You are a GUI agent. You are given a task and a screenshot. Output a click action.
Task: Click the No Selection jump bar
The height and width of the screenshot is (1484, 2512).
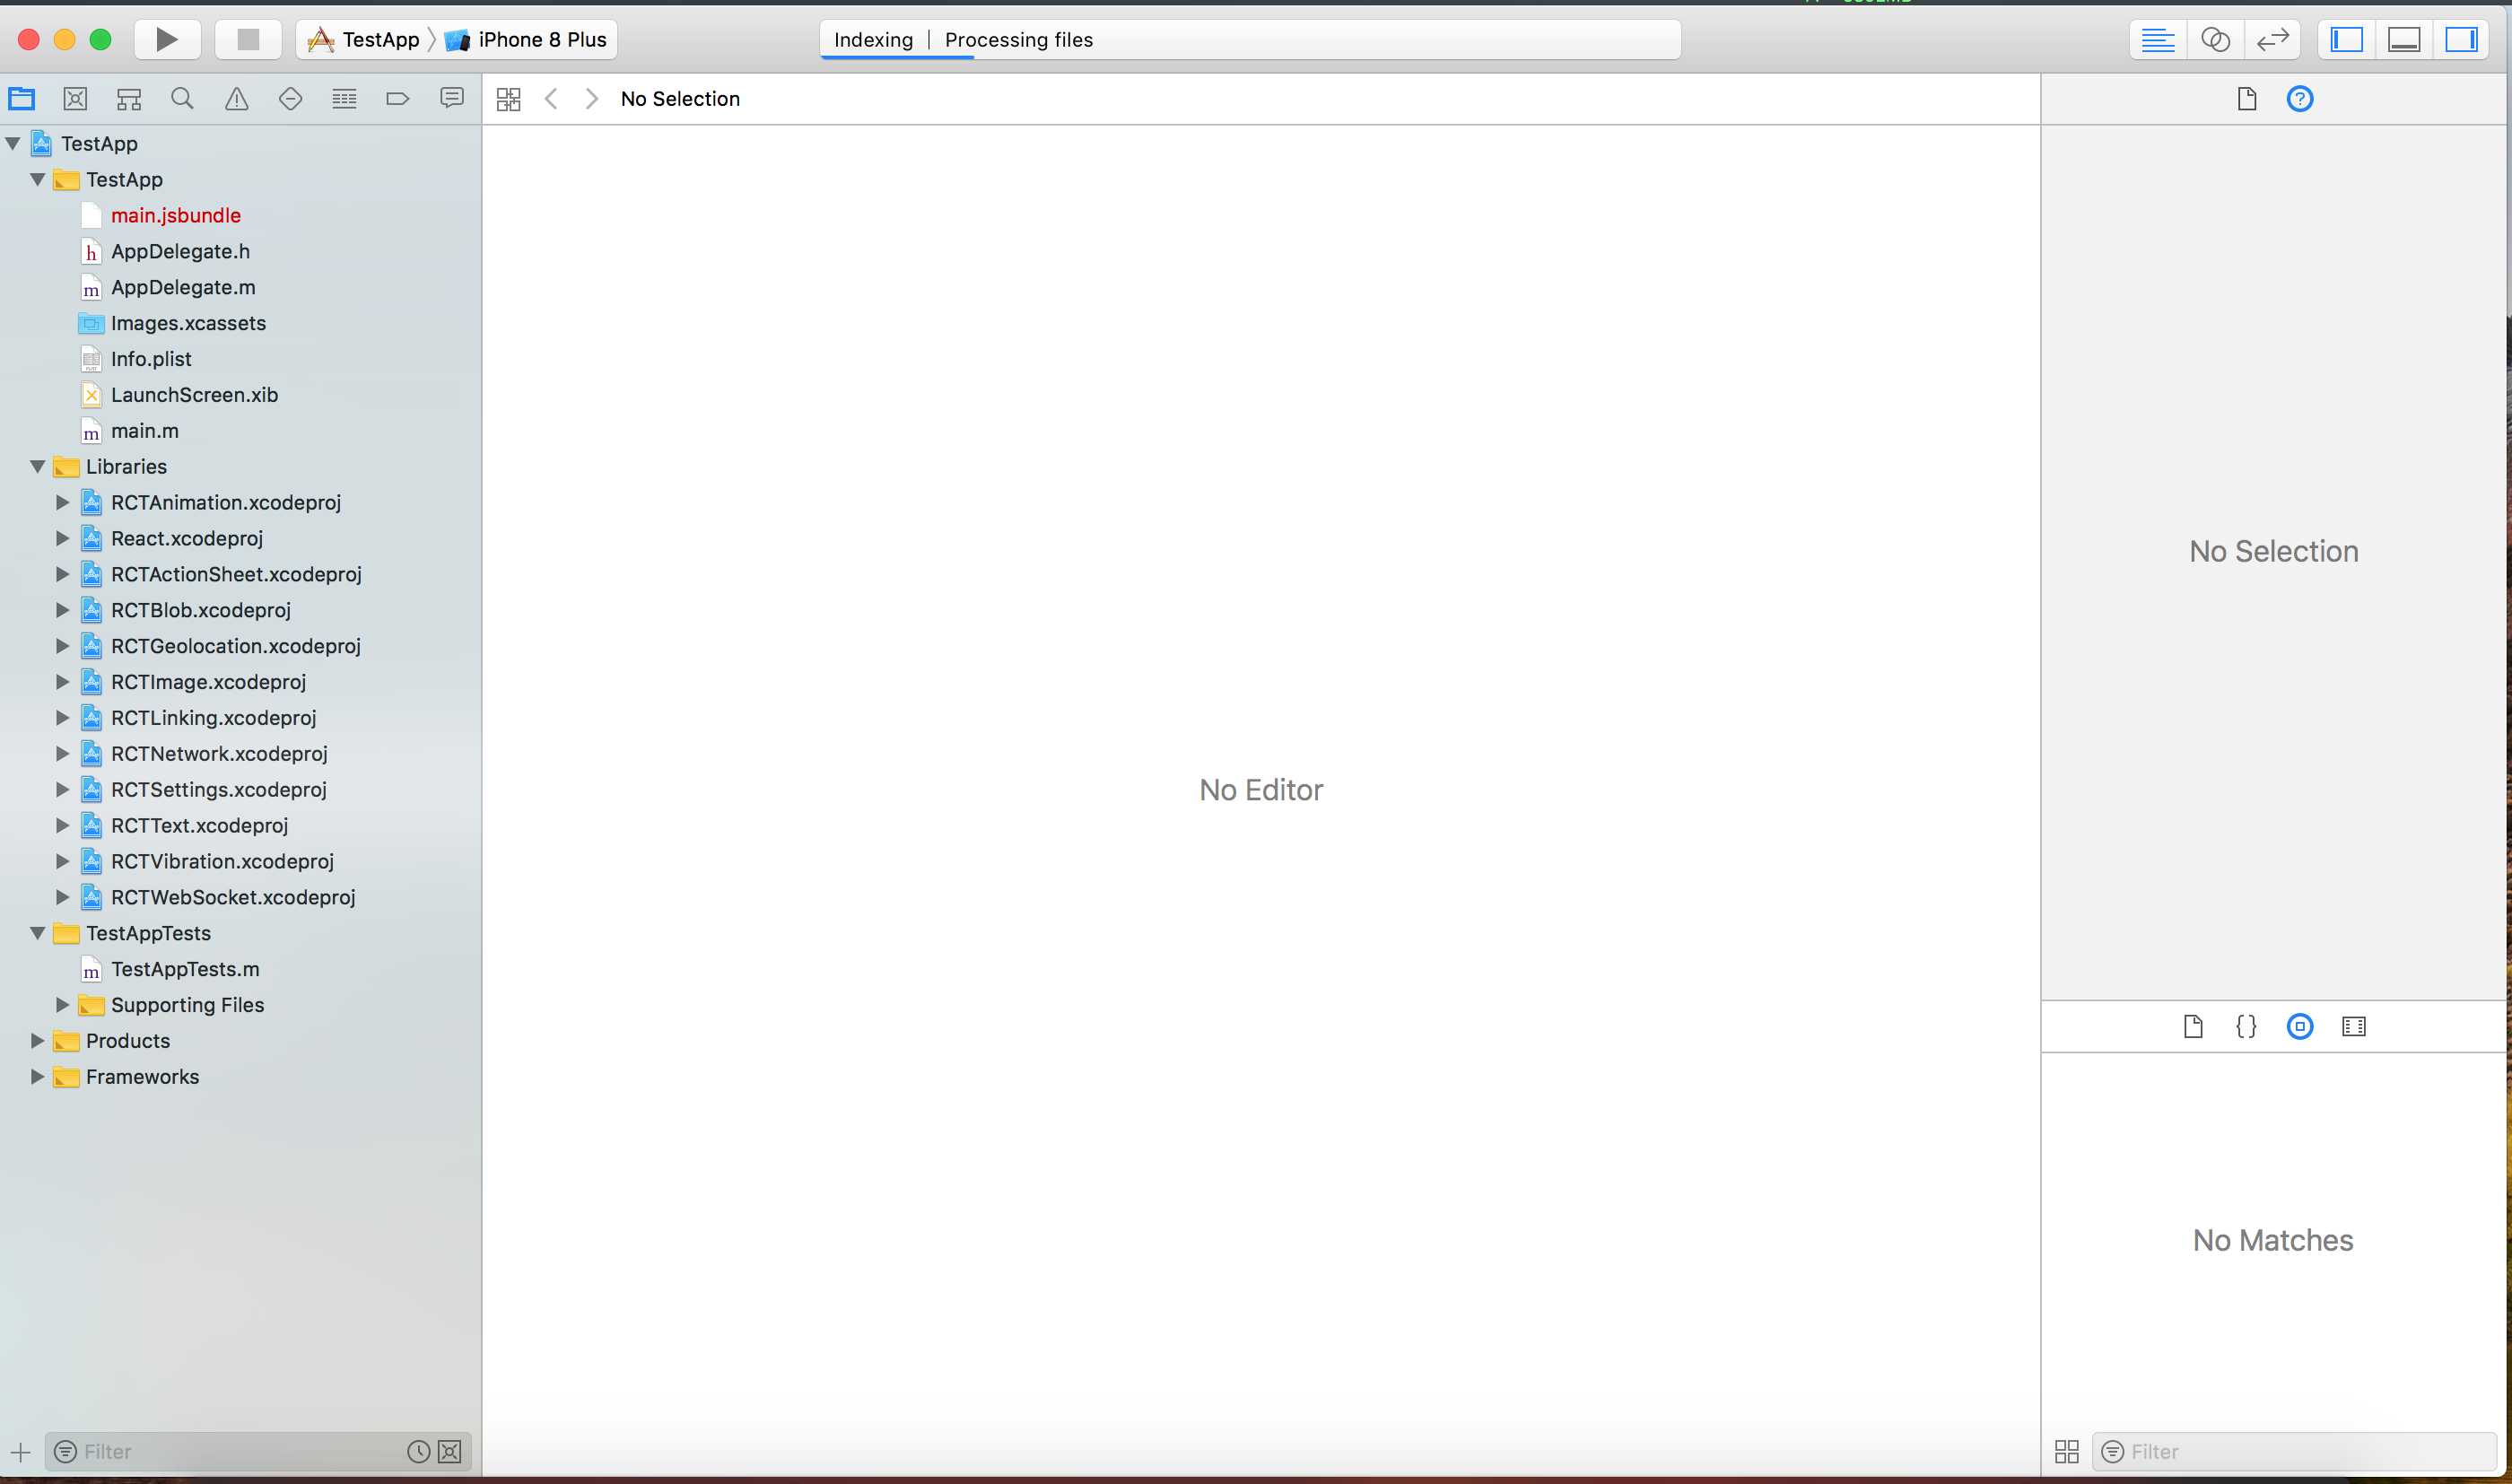[680, 98]
